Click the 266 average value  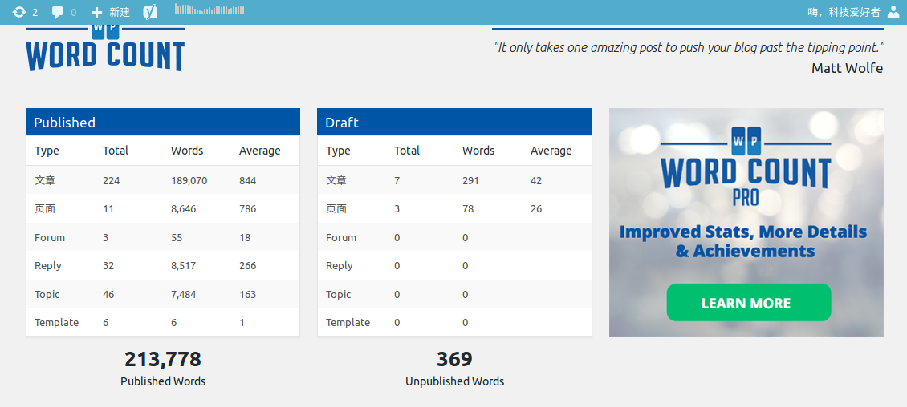coord(247,265)
